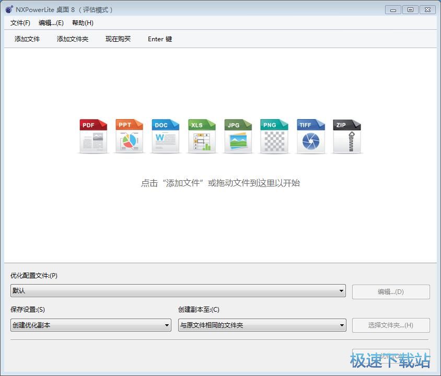Screen dimensions: 441x376
Task: Open the 创建副本至 dropdown 与原文件相同的文件夹
Action: 262,325
